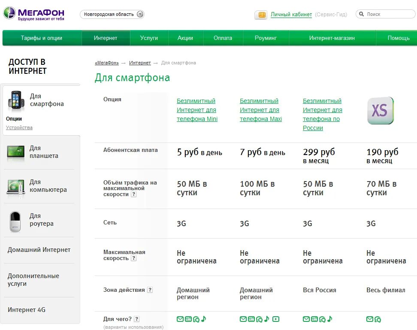Viewport: 417px width, 330px height.
Task: Click help icon next to Объём трафика
Action: [134, 194]
